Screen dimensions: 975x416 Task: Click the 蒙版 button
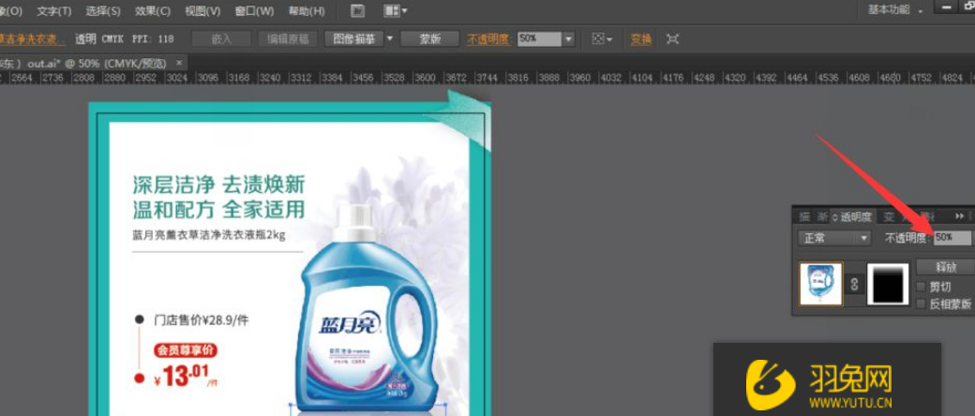point(429,39)
